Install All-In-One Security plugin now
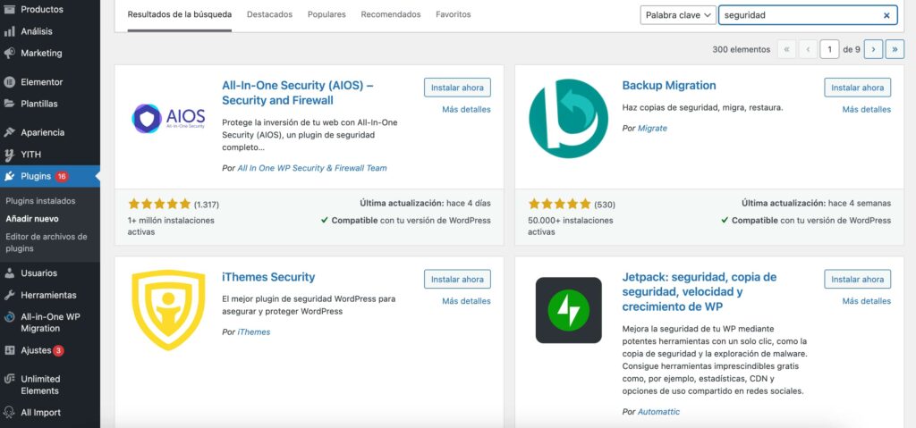Viewport: 916px width, 428px height. click(457, 88)
